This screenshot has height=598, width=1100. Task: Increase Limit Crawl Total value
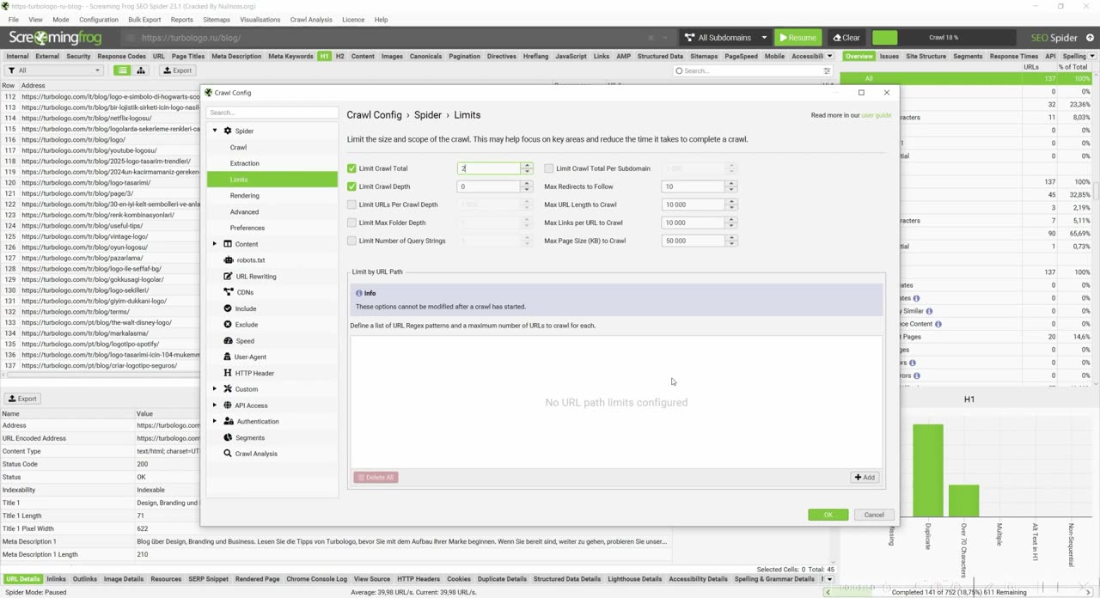[x=527, y=166]
